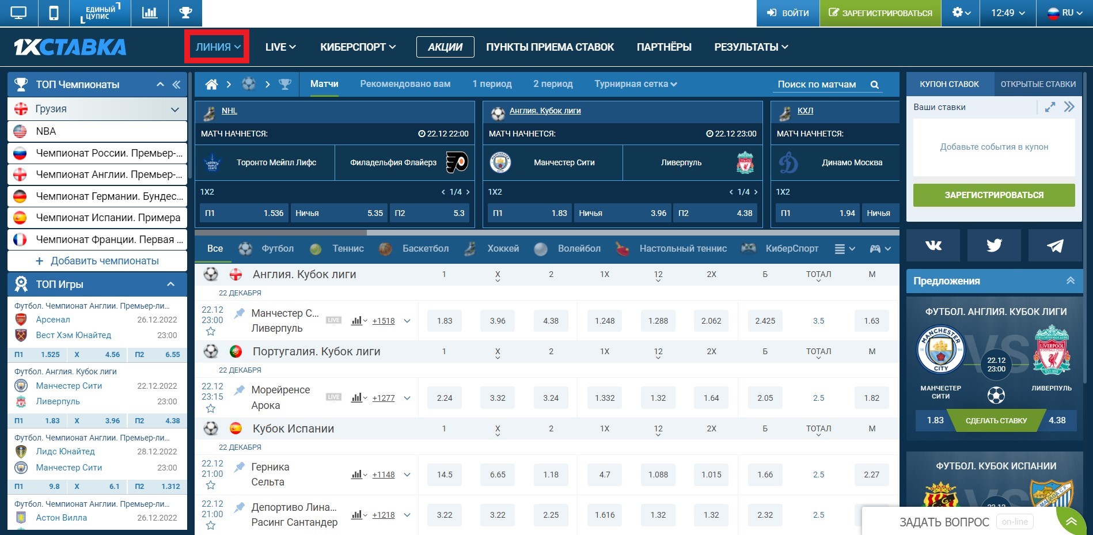
Task: Open mobile version phone icon
Action: click(54, 13)
